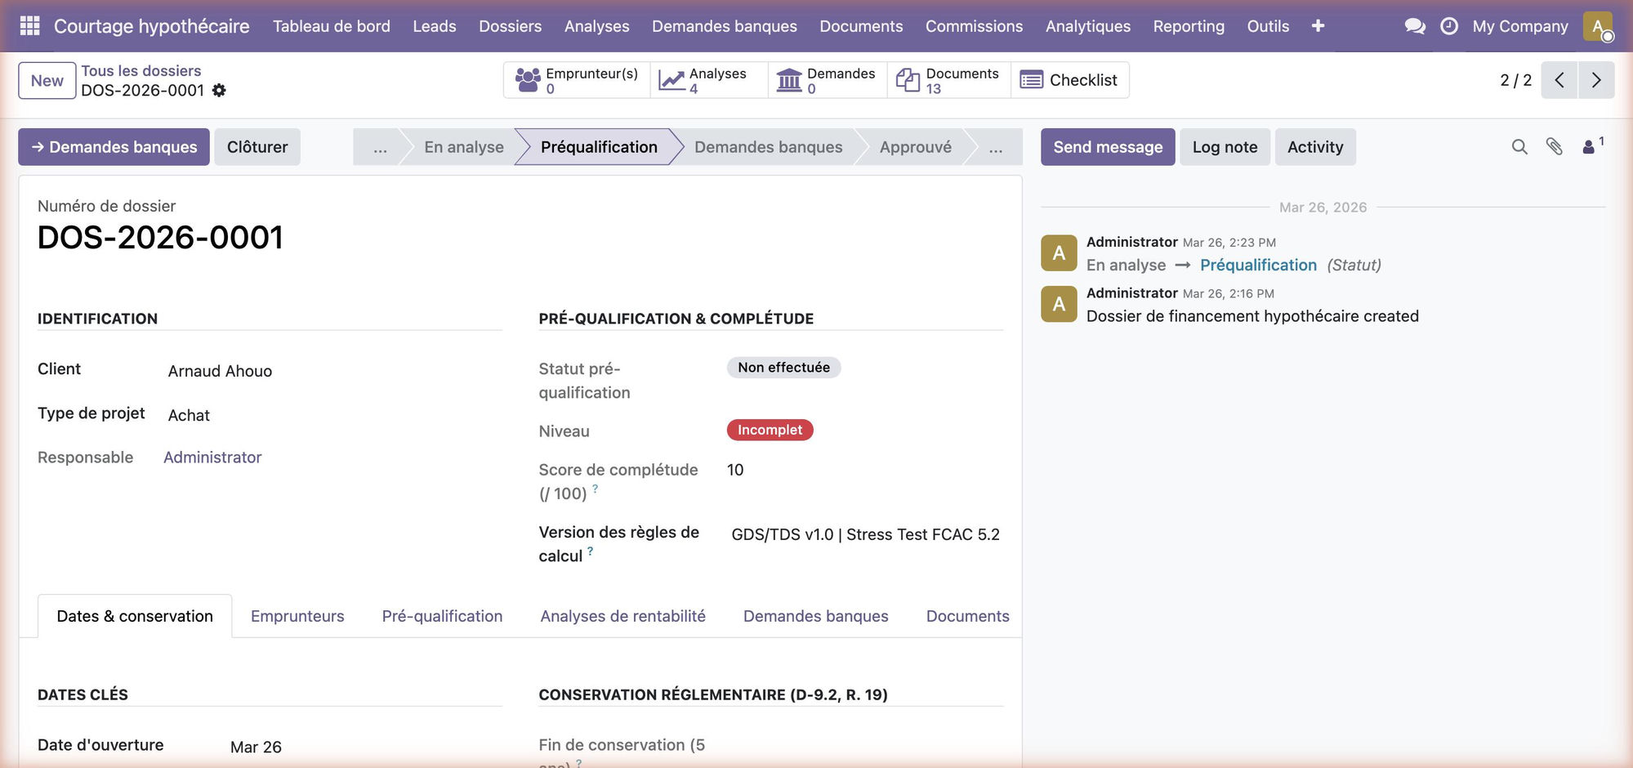Open the conversations chat icon
Viewport: 1633px width, 768px height.
point(1415,26)
